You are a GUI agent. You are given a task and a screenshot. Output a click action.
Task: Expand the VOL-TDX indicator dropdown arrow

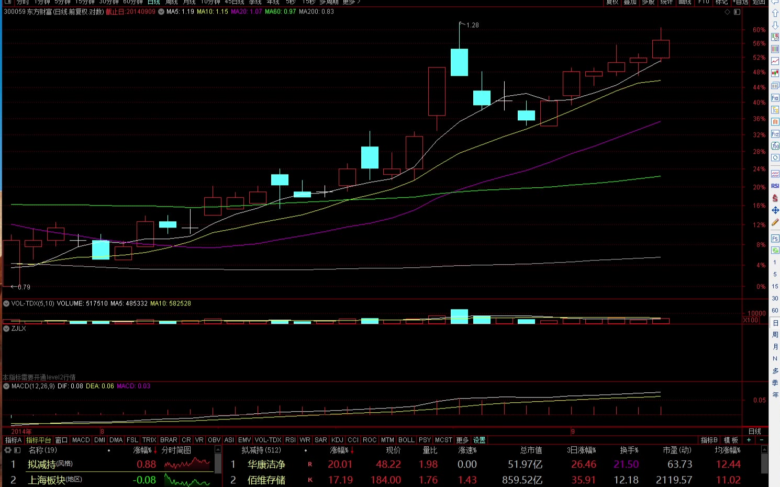coord(6,303)
